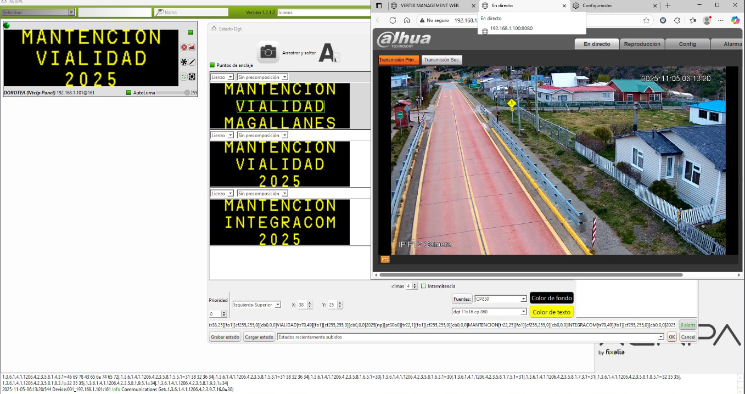Click the browser reload page icon
This screenshot has width=745, height=394.
point(393,20)
